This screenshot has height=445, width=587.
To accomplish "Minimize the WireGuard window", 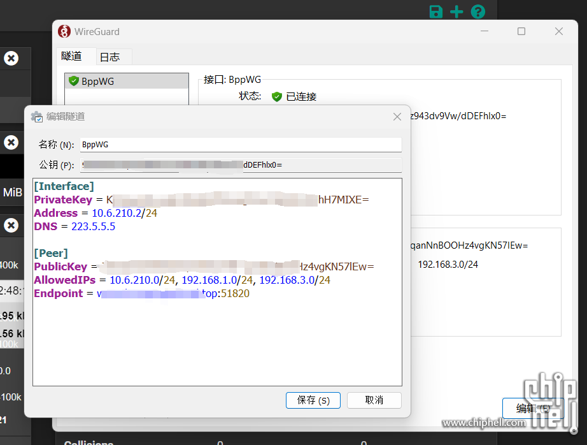I will pyautogui.click(x=484, y=31).
